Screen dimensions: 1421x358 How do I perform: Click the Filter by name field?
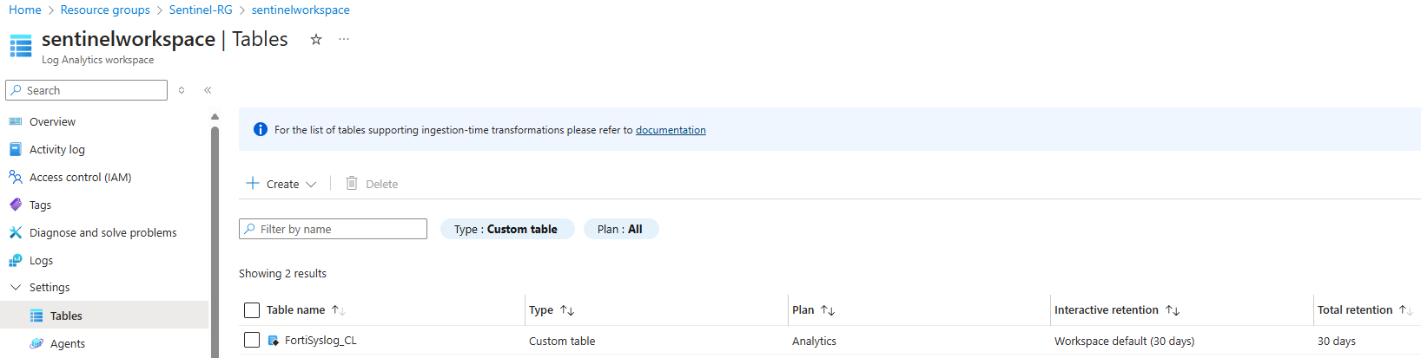click(x=334, y=229)
